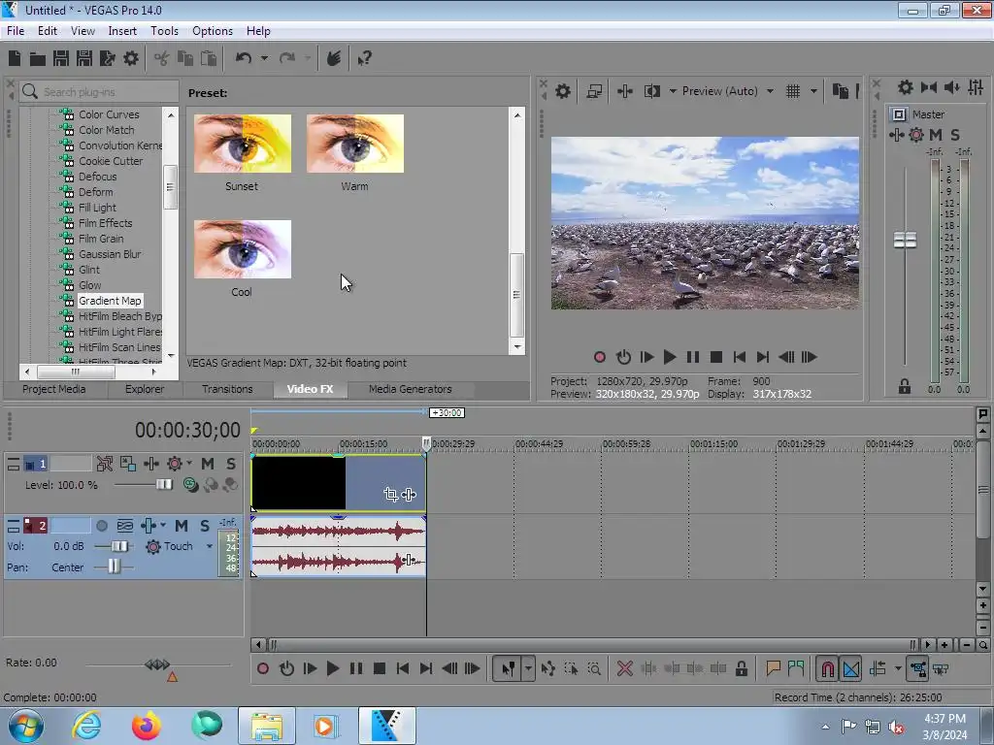Click Dim output speaker icon in Master
The width and height of the screenshot is (994, 745).
(951, 87)
